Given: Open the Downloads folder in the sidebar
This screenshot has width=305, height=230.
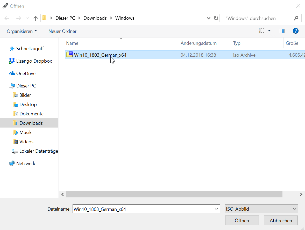Looking at the screenshot, I should pos(31,123).
